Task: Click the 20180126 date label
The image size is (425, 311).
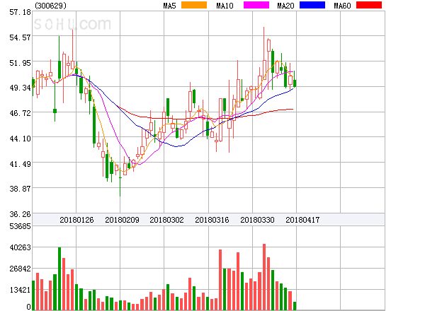Action: tap(76, 220)
